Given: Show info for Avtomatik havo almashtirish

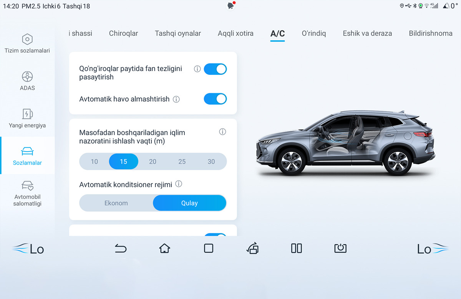Looking at the screenshot, I should pos(176,99).
